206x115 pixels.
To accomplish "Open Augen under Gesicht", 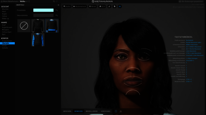I will click(x=5, y=14).
